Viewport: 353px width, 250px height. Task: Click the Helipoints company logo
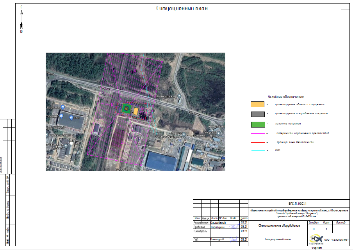(316, 239)
